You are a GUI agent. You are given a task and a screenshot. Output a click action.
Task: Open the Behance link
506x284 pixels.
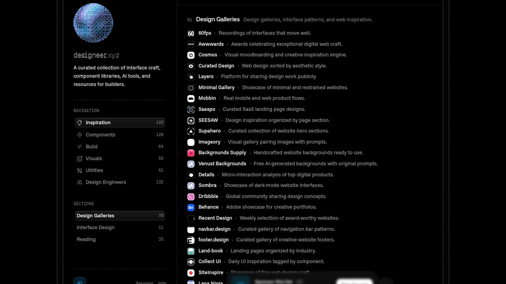[208, 207]
